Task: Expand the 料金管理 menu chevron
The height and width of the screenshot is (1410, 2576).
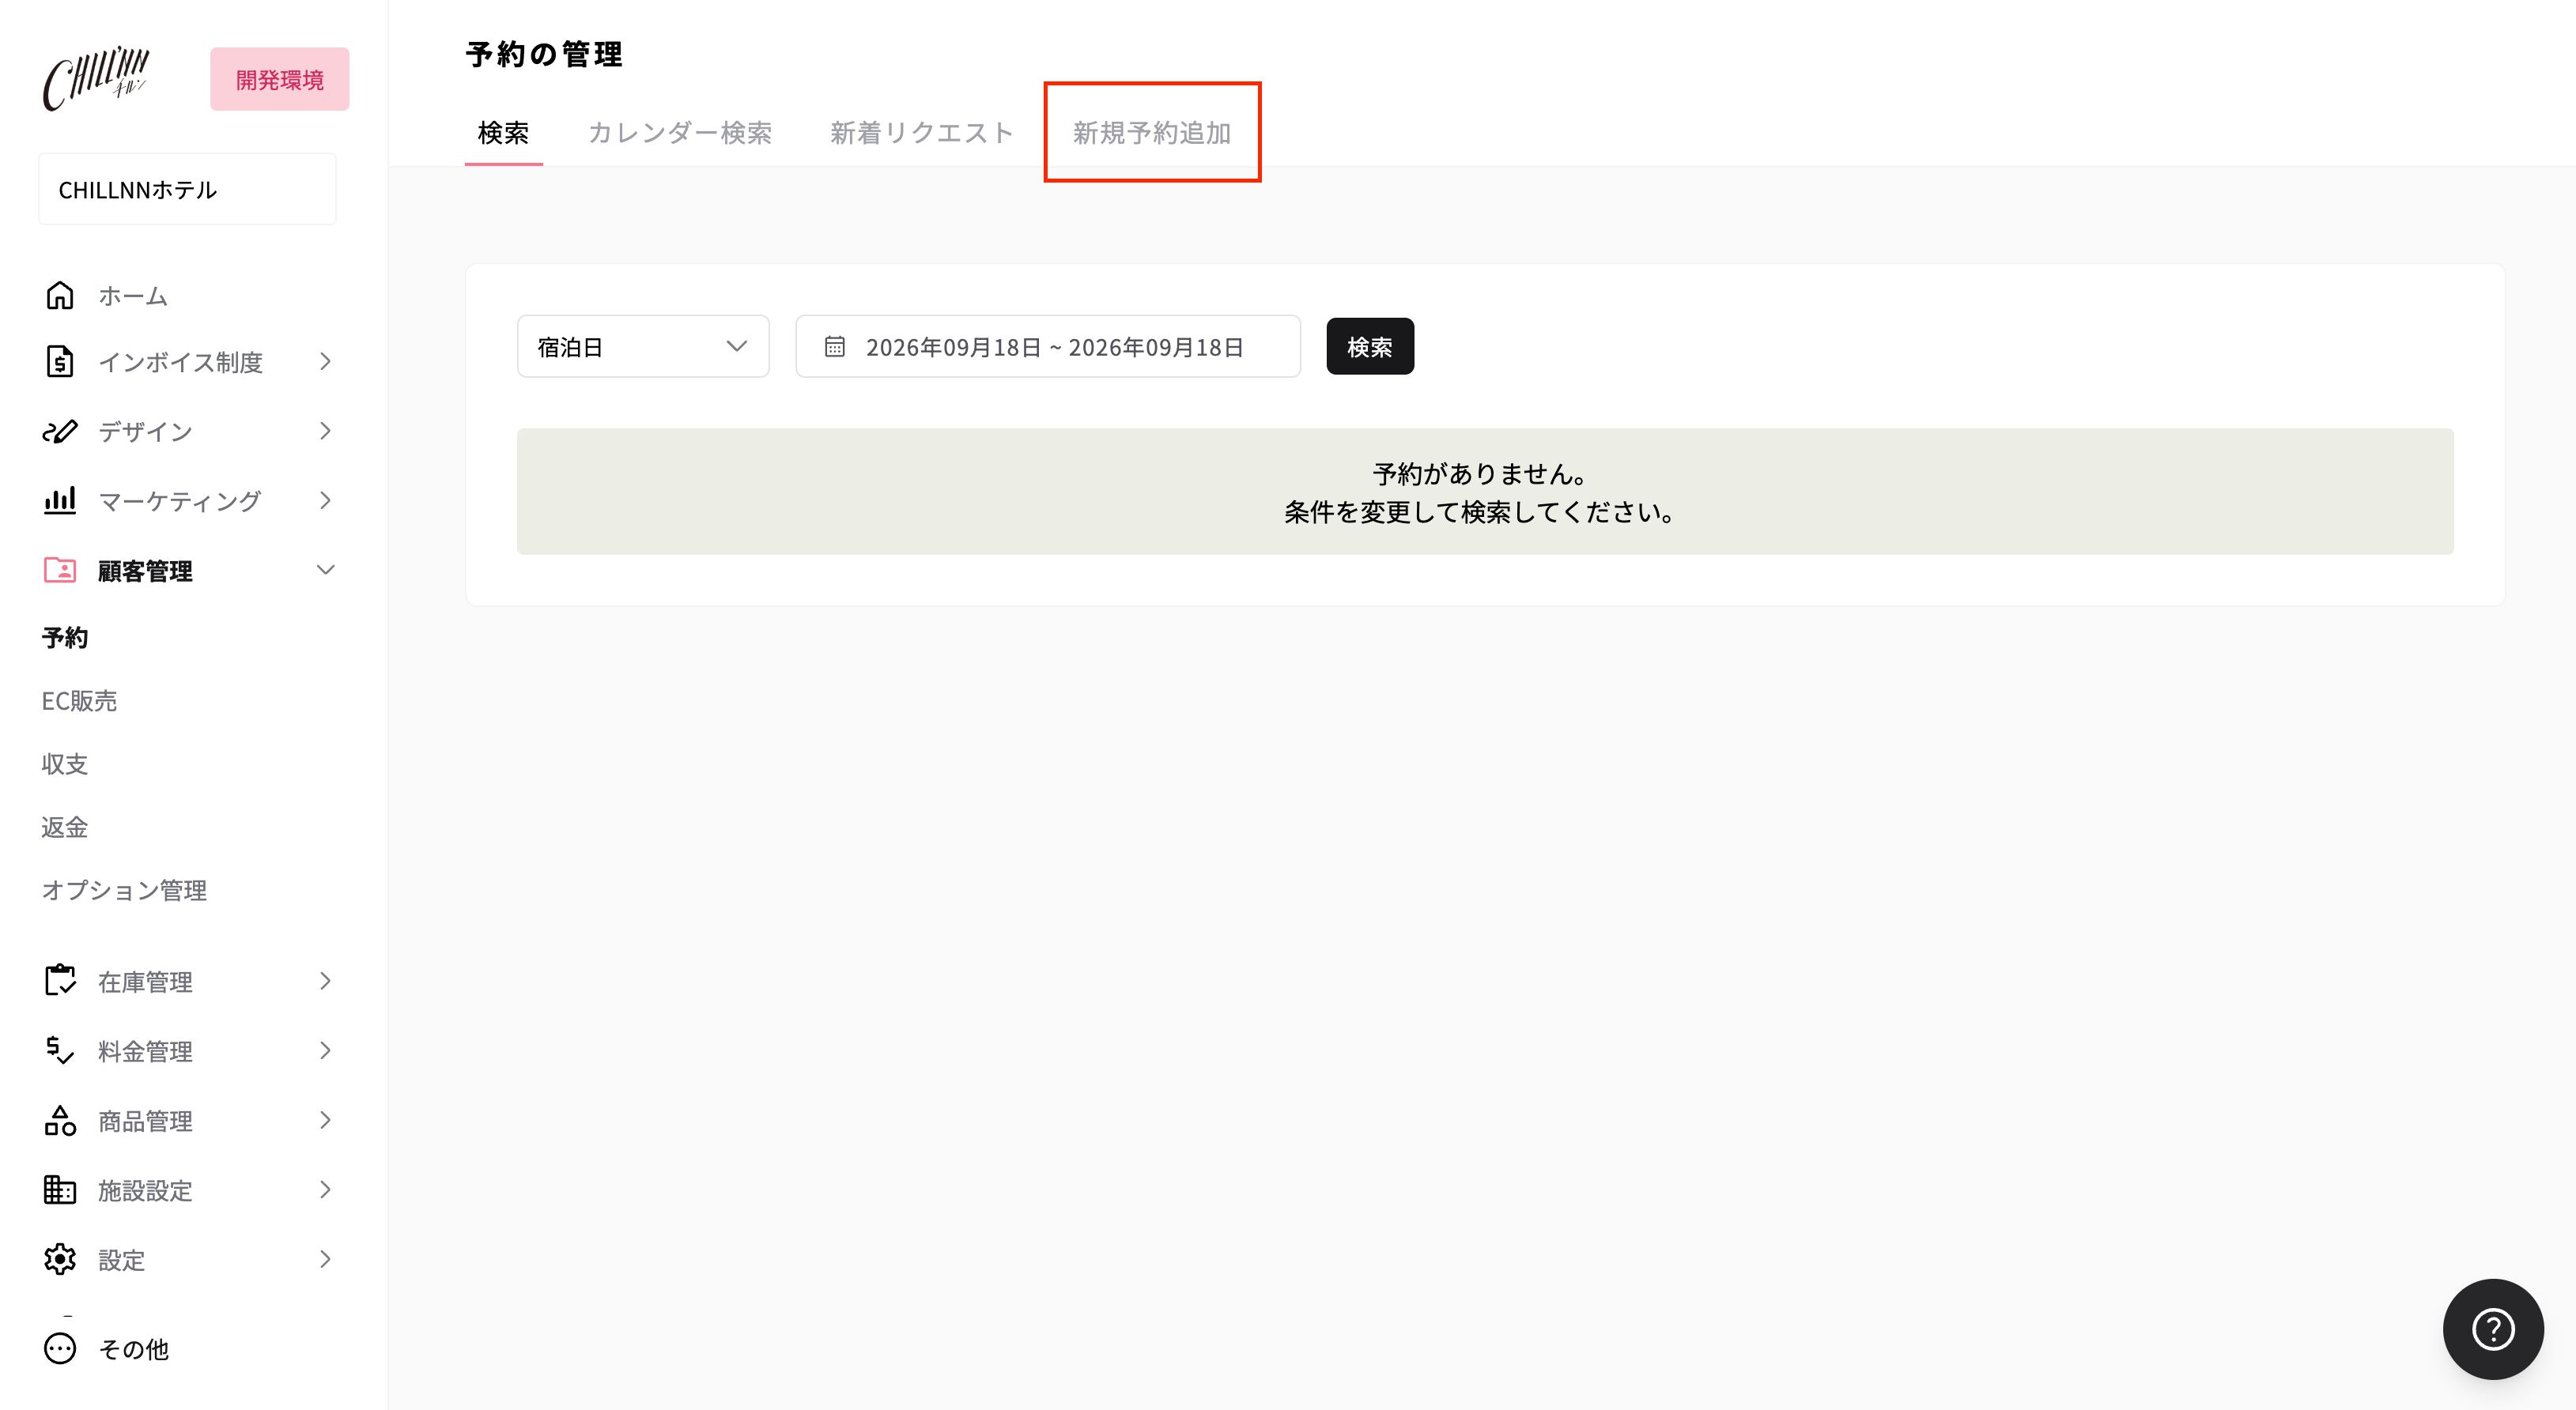Action: 325,1051
